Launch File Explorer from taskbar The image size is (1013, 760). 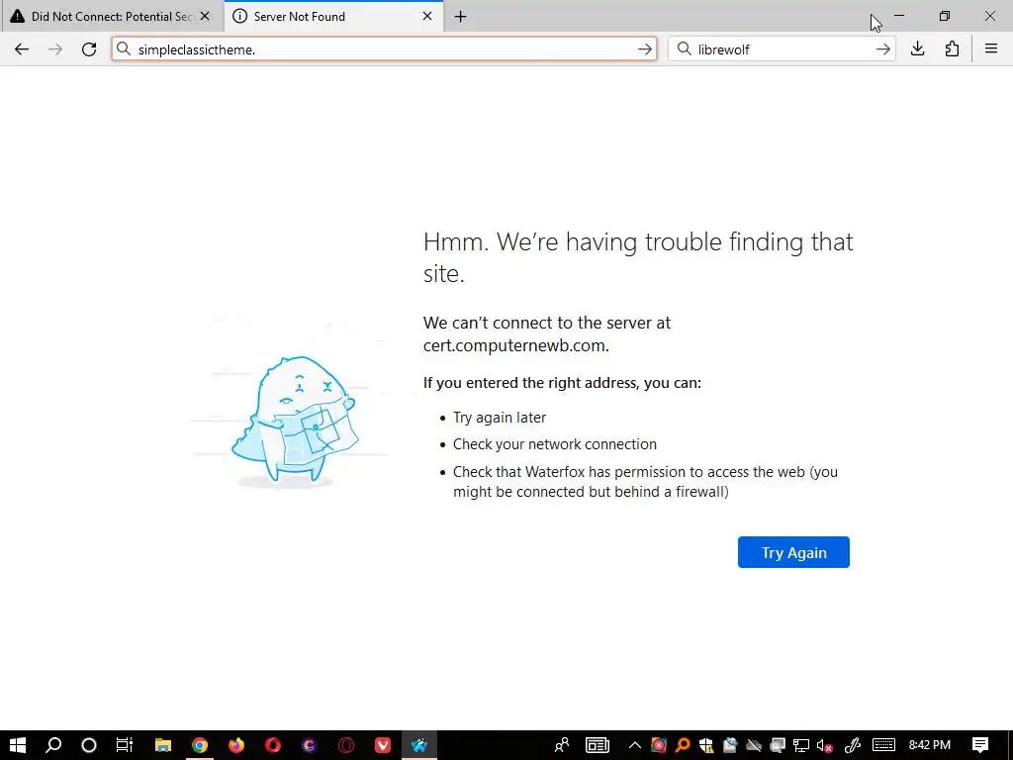click(163, 745)
